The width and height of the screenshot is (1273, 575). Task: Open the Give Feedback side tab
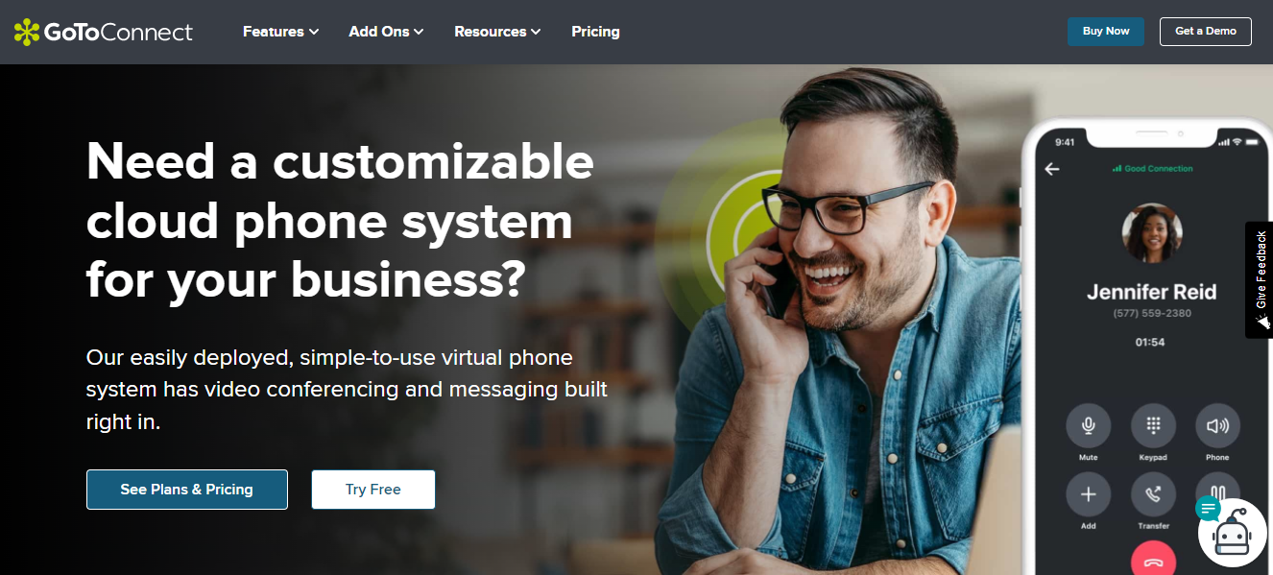[x=1260, y=280]
